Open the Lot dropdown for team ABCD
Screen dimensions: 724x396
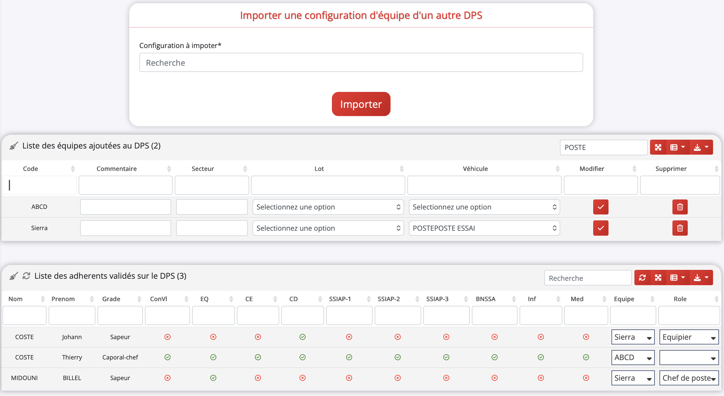tap(328, 207)
